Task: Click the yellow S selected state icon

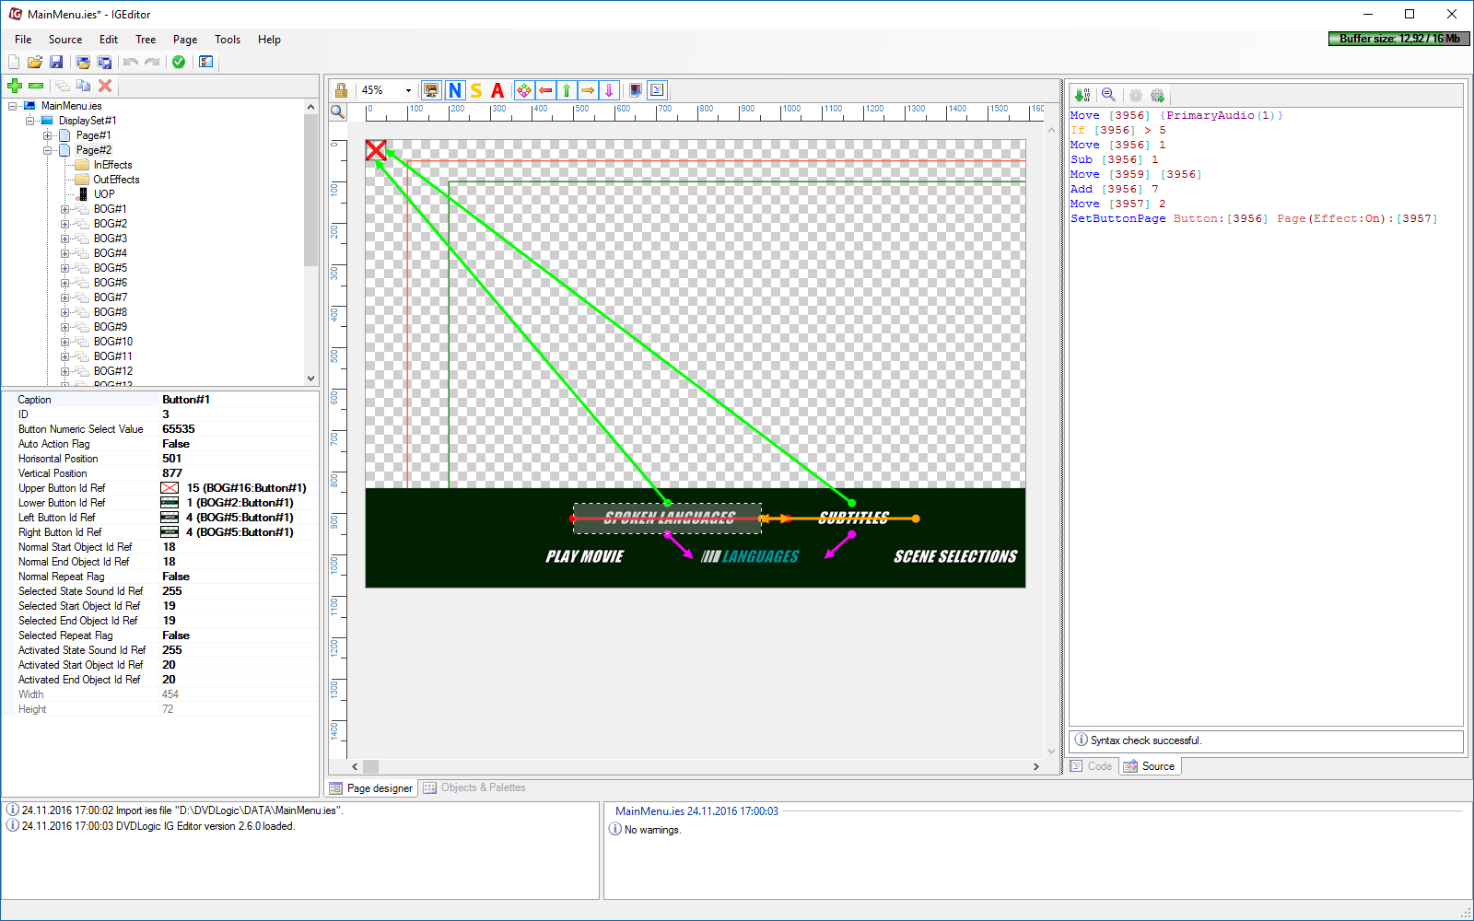Action: point(476,90)
